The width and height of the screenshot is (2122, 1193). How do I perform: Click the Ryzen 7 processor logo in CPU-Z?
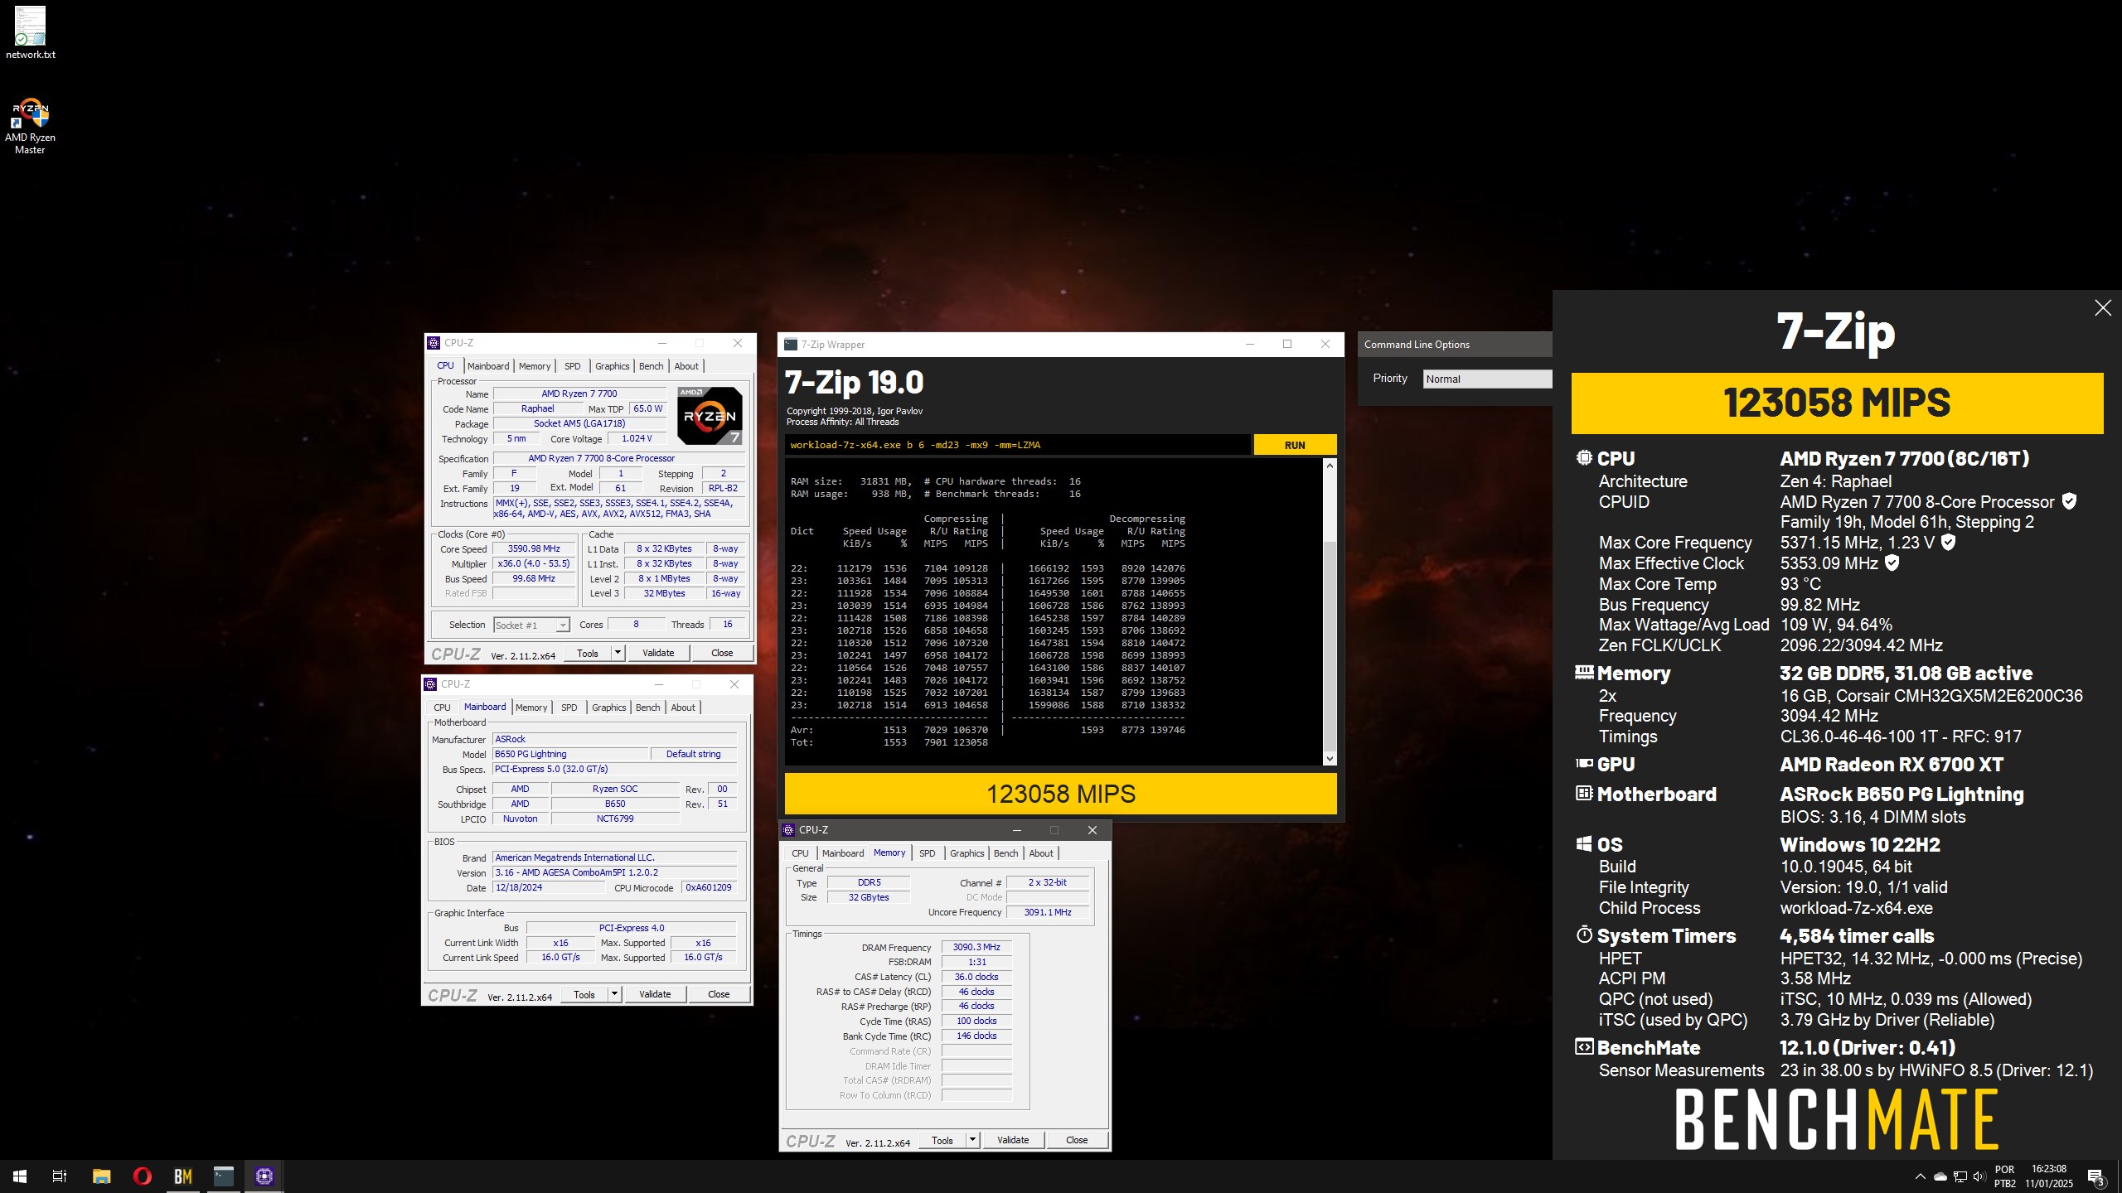click(x=710, y=416)
